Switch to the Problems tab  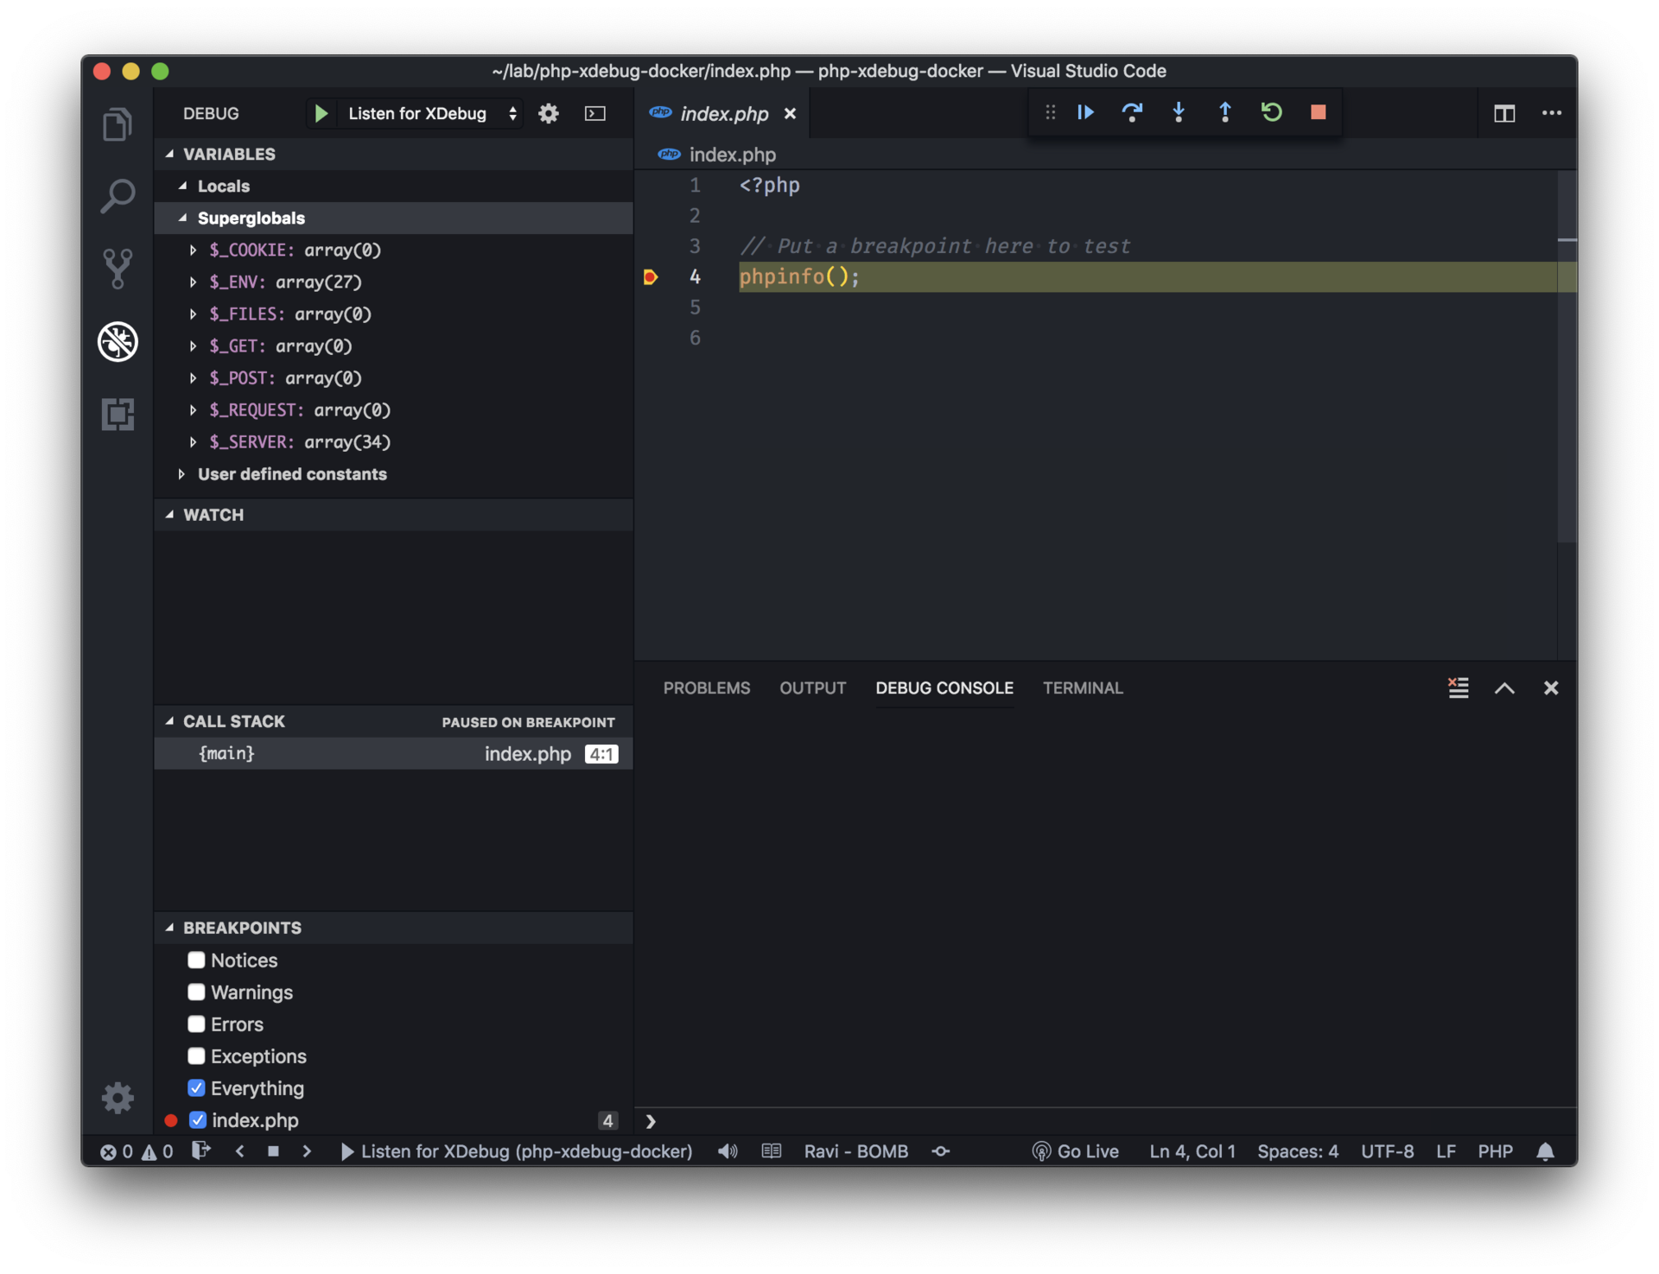(x=707, y=688)
